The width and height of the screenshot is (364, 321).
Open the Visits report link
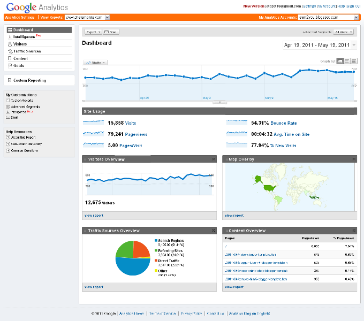click(x=131, y=123)
